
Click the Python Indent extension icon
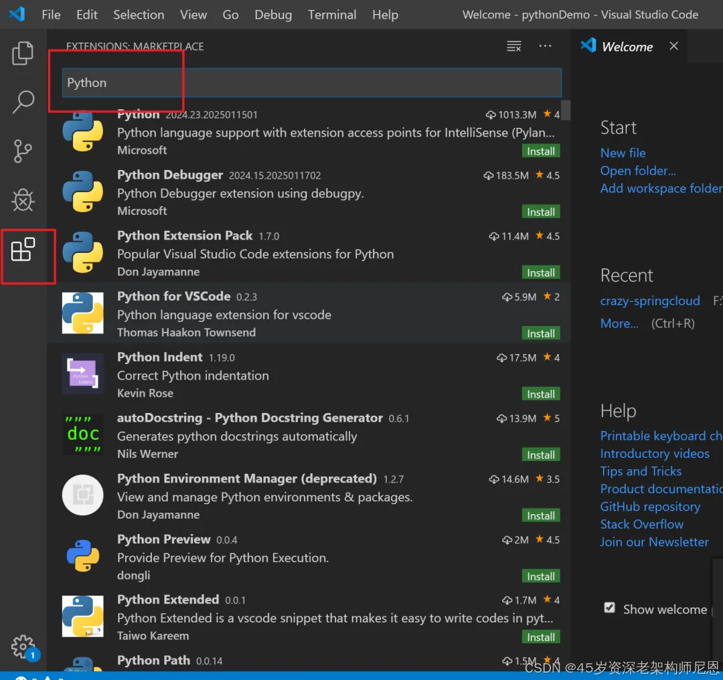[x=83, y=373]
